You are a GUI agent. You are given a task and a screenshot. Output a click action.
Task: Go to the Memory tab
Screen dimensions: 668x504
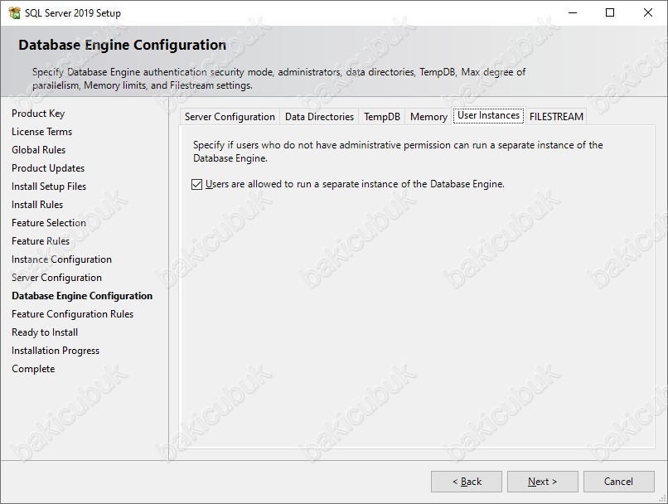pos(428,117)
